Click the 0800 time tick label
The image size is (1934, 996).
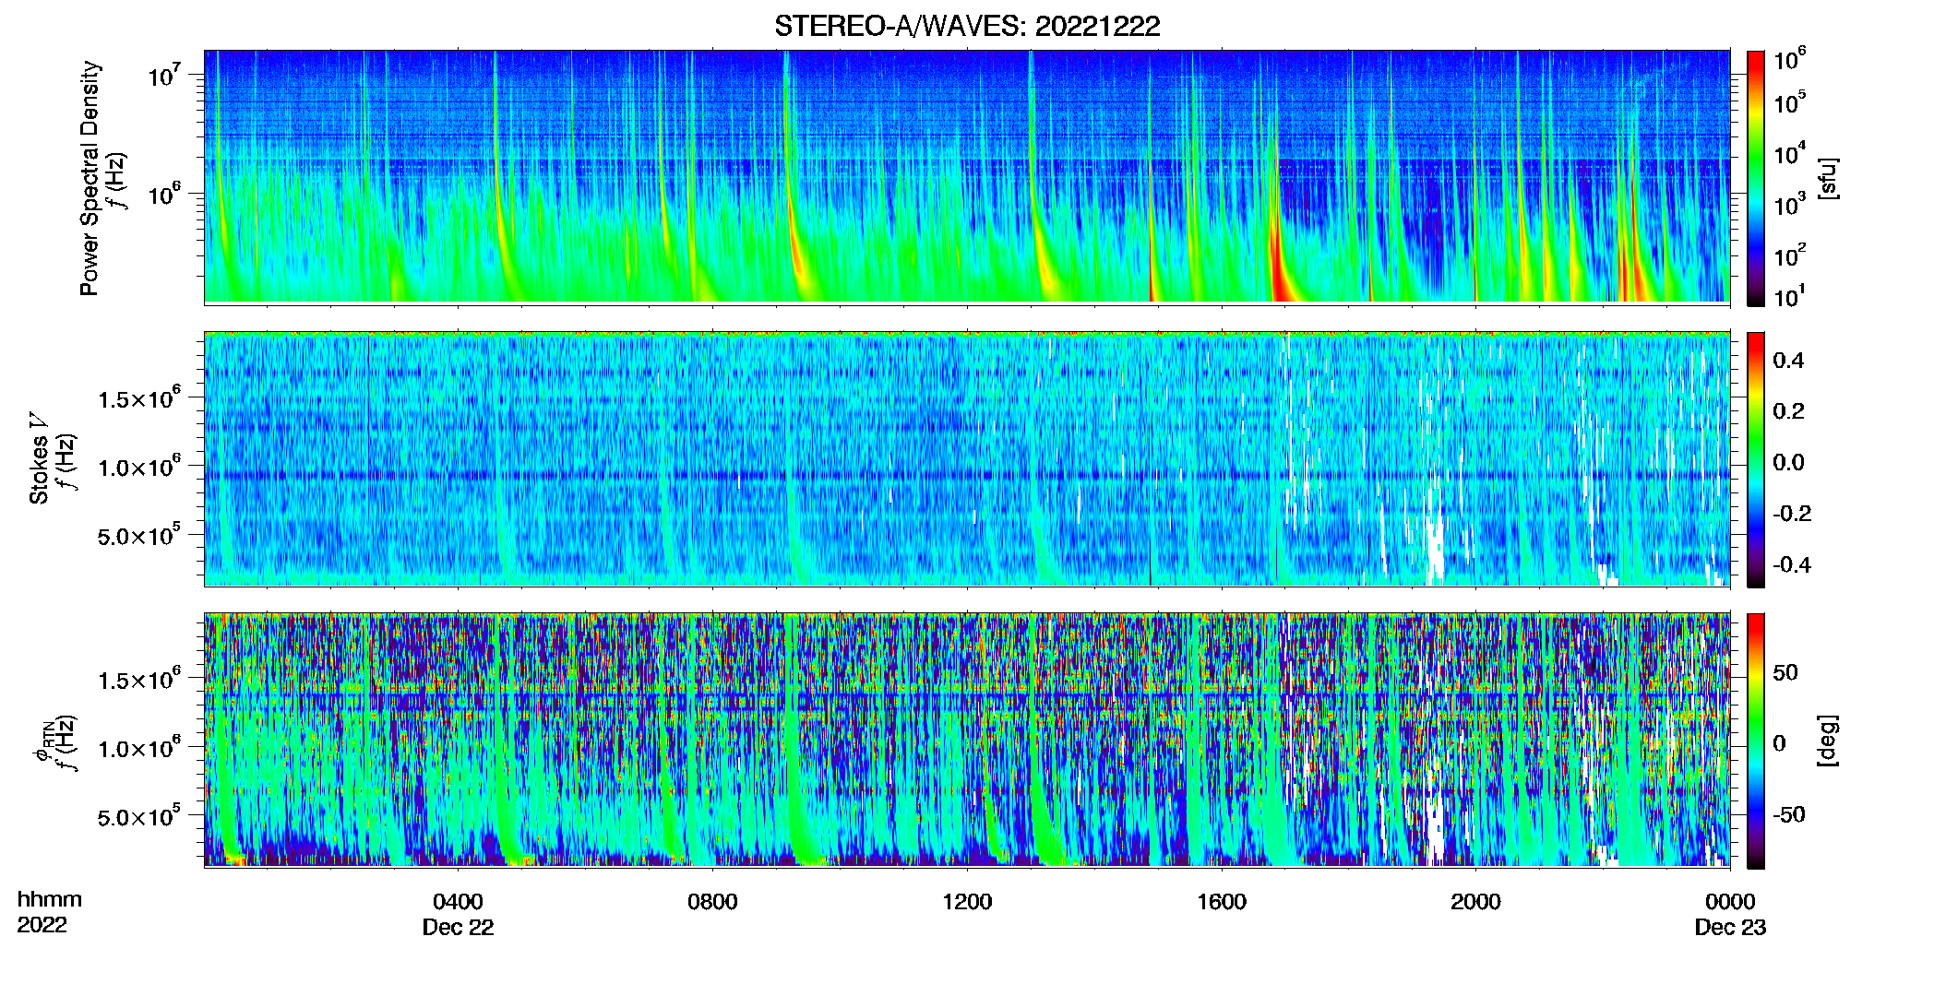[712, 902]
